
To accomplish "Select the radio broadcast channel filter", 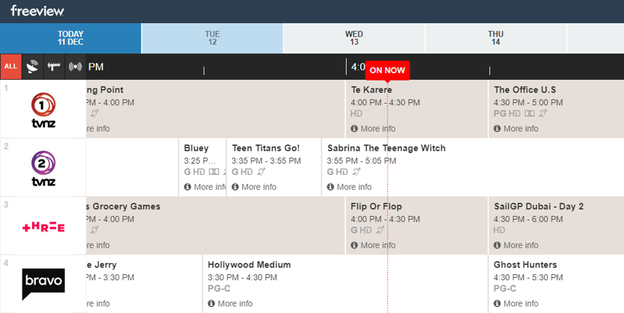I will coord(75,66).
